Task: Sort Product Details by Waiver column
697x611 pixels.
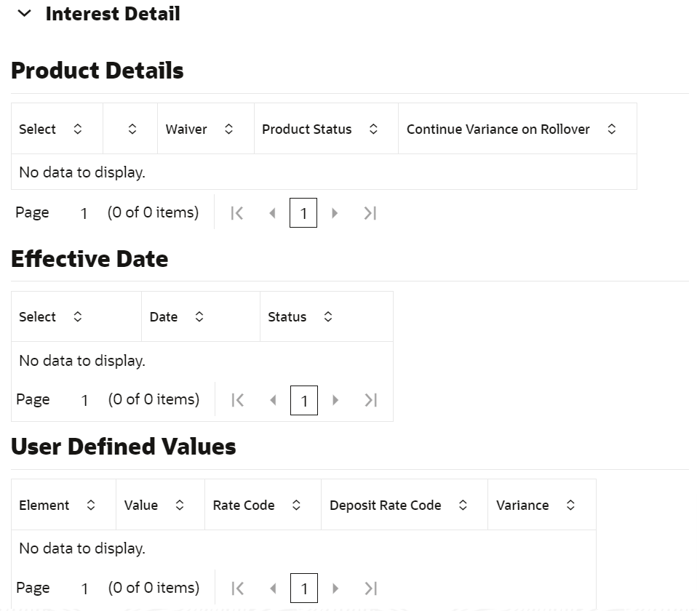Action: (228, 129)
